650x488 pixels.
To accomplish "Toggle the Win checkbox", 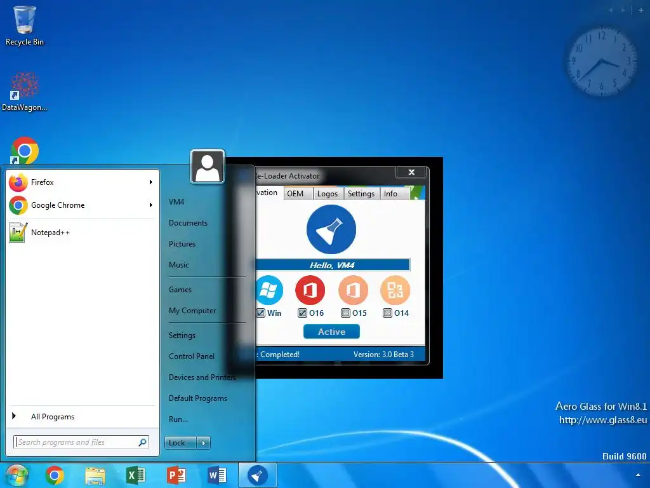I will pos(261,313).
